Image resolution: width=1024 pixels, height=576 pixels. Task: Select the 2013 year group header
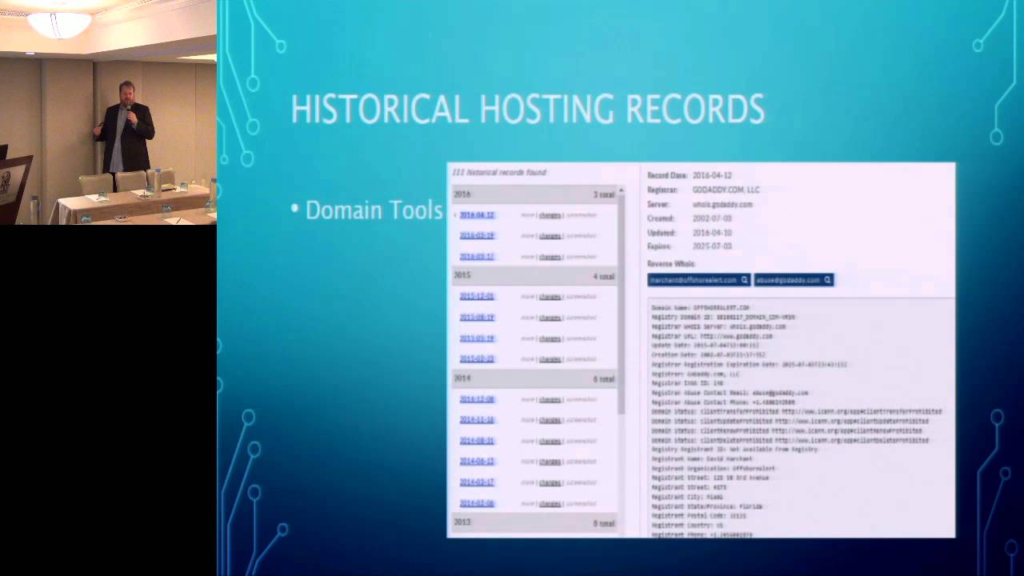point(534,523)
